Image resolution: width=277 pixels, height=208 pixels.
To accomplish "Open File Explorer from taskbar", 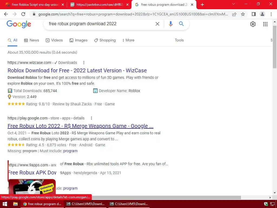I will [x=15, y=204].
